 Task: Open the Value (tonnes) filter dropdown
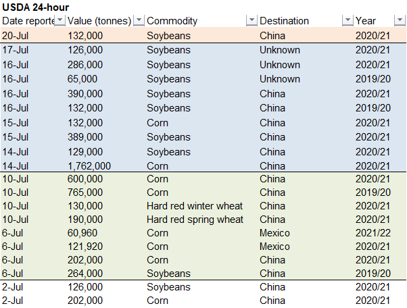[139, 21]
